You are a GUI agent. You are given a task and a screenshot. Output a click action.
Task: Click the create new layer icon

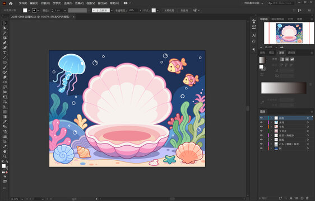coord(302,198)
